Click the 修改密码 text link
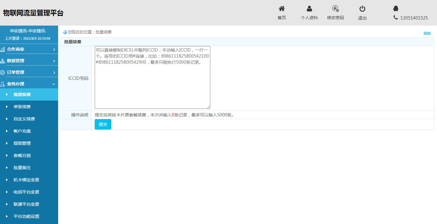This screenshot has height=224, width=437. point(336,18)
